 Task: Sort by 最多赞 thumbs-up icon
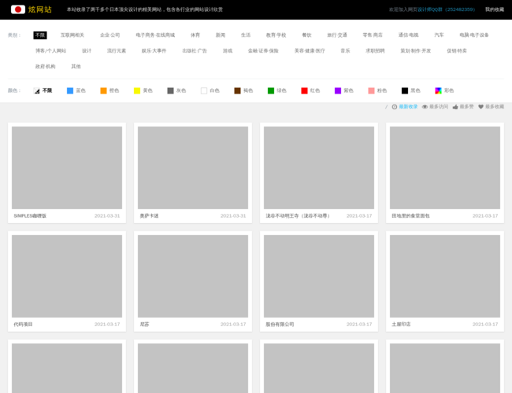455,107
